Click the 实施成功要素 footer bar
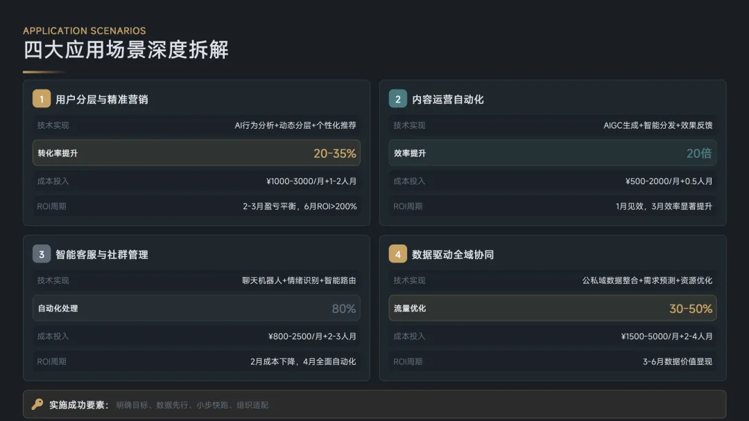Screen dimensions: 749x421 (x=374, y=404)
